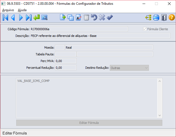Click the formula box scroll down arrow
Image resolution: width=176 pixels, height=137 pixels.
click(160, 115)
